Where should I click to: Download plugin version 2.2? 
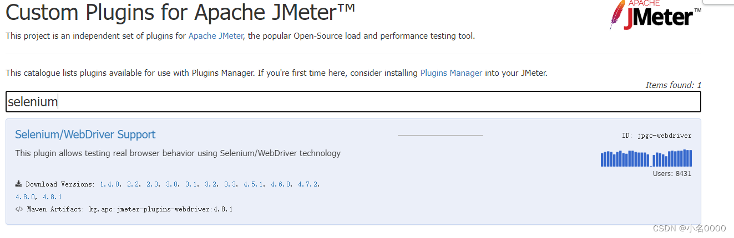[x=134, y=184]
